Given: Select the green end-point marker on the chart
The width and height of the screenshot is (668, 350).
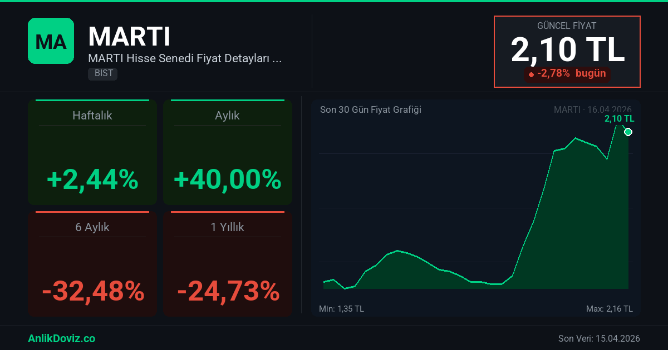Looking at the screenshot, I should (x=628, y=132).
